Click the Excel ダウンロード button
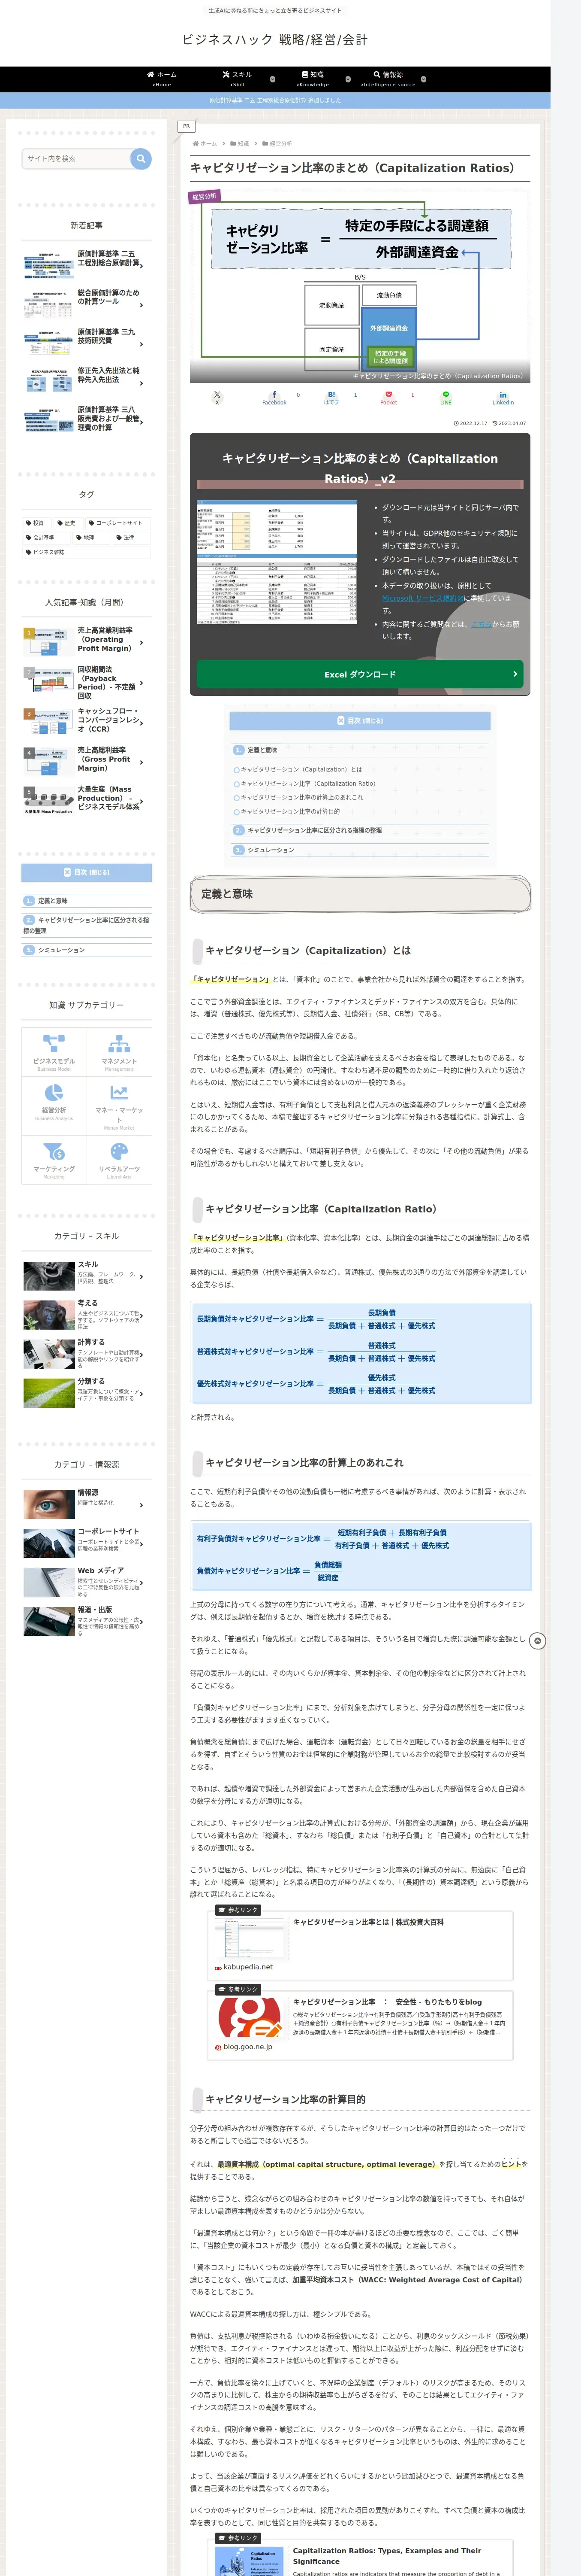 pos(359,674)
